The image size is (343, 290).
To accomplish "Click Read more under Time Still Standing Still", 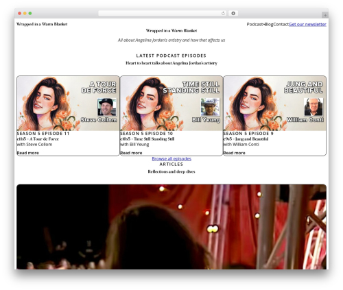I will [x=131, y=153].
